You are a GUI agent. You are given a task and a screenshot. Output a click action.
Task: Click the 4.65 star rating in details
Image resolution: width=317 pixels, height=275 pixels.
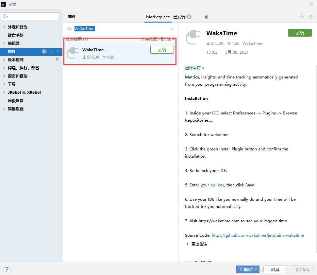coord(233,43)
